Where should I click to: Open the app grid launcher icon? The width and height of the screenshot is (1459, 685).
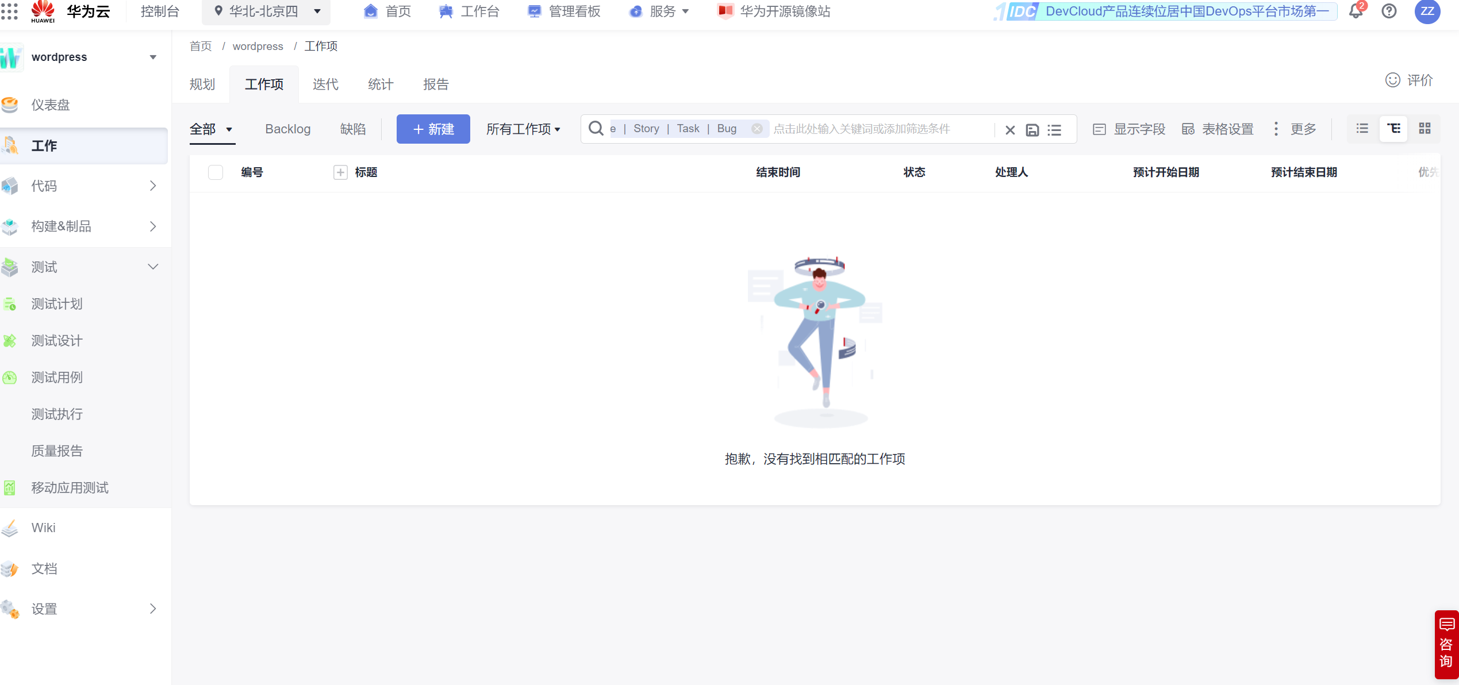pyautogui.click(x=10, y=11)
